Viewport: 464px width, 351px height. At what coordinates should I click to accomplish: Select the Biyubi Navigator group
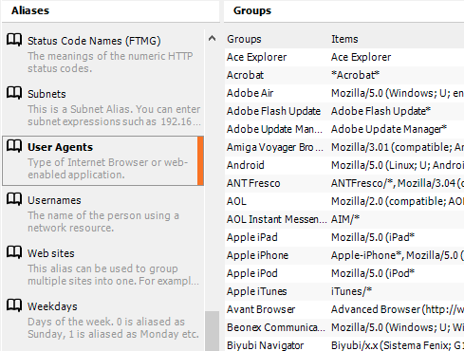pyautogui.click(x=265, y=345)
